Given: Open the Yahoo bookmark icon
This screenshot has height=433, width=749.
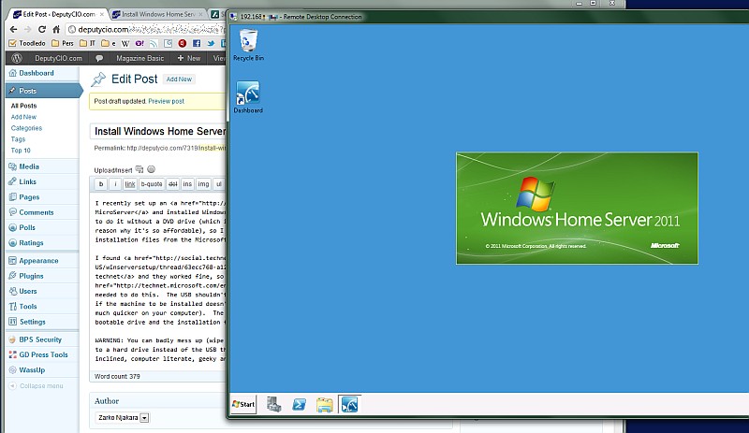Looking at the screenshot, I should click(x=140, y=43).
